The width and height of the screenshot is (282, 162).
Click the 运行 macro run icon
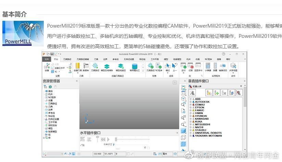[x=183, y=67]
